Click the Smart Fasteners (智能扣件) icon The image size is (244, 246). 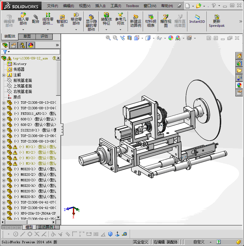[x=62, y=21]
